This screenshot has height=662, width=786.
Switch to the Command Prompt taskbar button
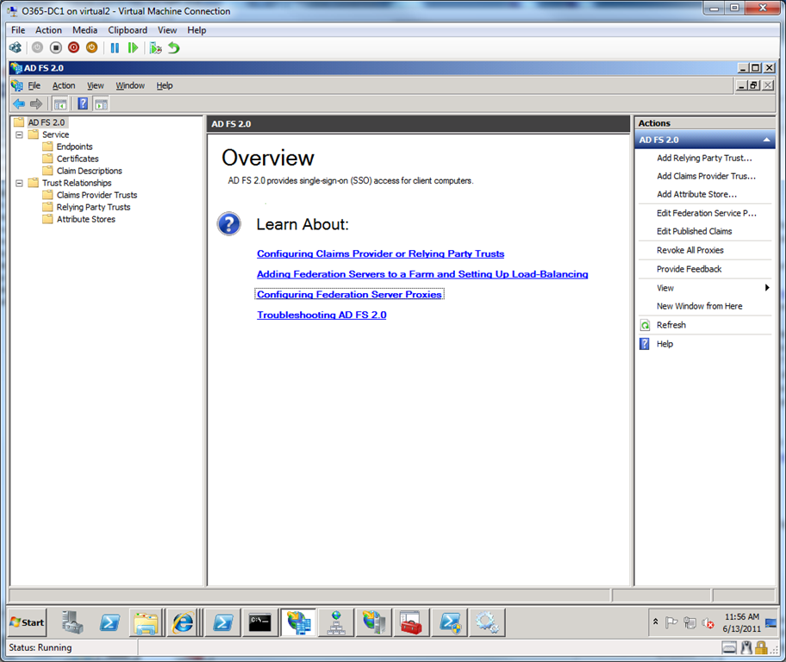260,622
